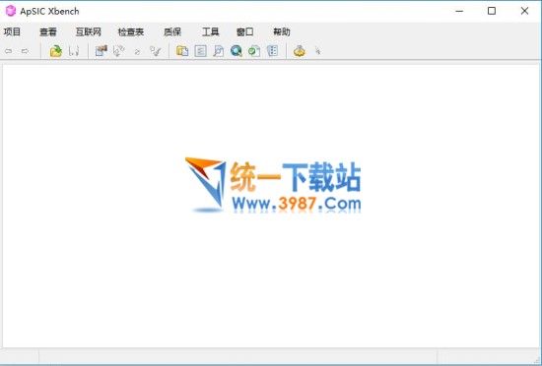Click the yellow pot toolbar icon
Viewport: 542px width, 366px height.
coord(300,51)
